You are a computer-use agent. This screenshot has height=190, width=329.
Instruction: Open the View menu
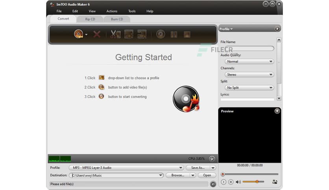click(x=92, y=11)
